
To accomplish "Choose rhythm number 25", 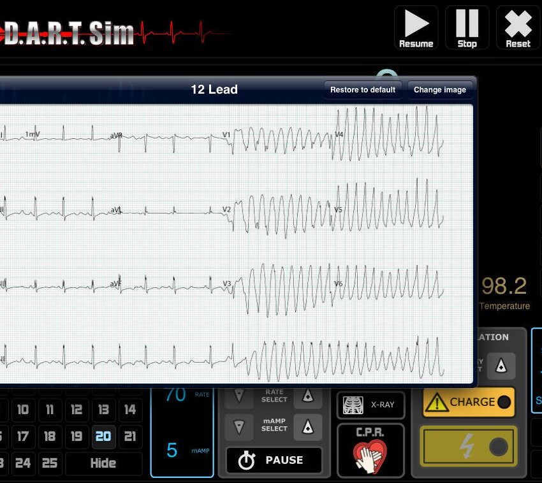I will pos(50,463).
